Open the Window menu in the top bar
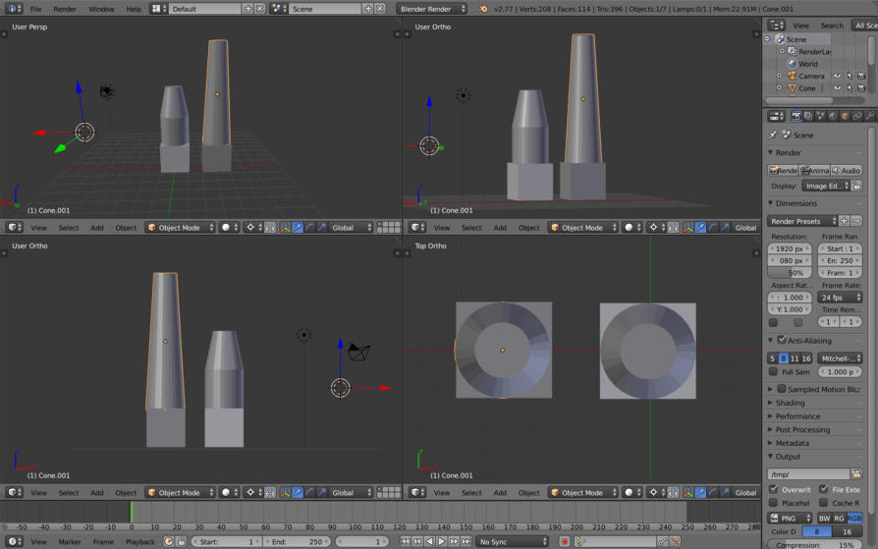This screenshot has width=878, height=549. [101, 9]
